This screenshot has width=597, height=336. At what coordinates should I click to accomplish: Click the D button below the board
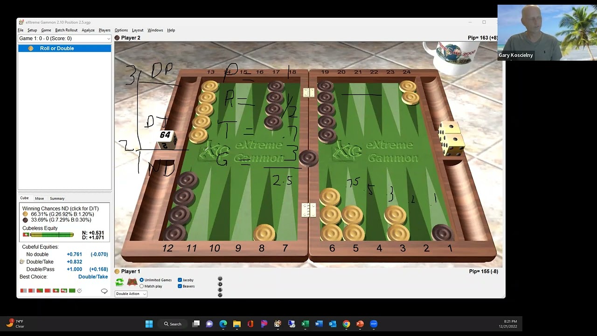tap(220, 284)
